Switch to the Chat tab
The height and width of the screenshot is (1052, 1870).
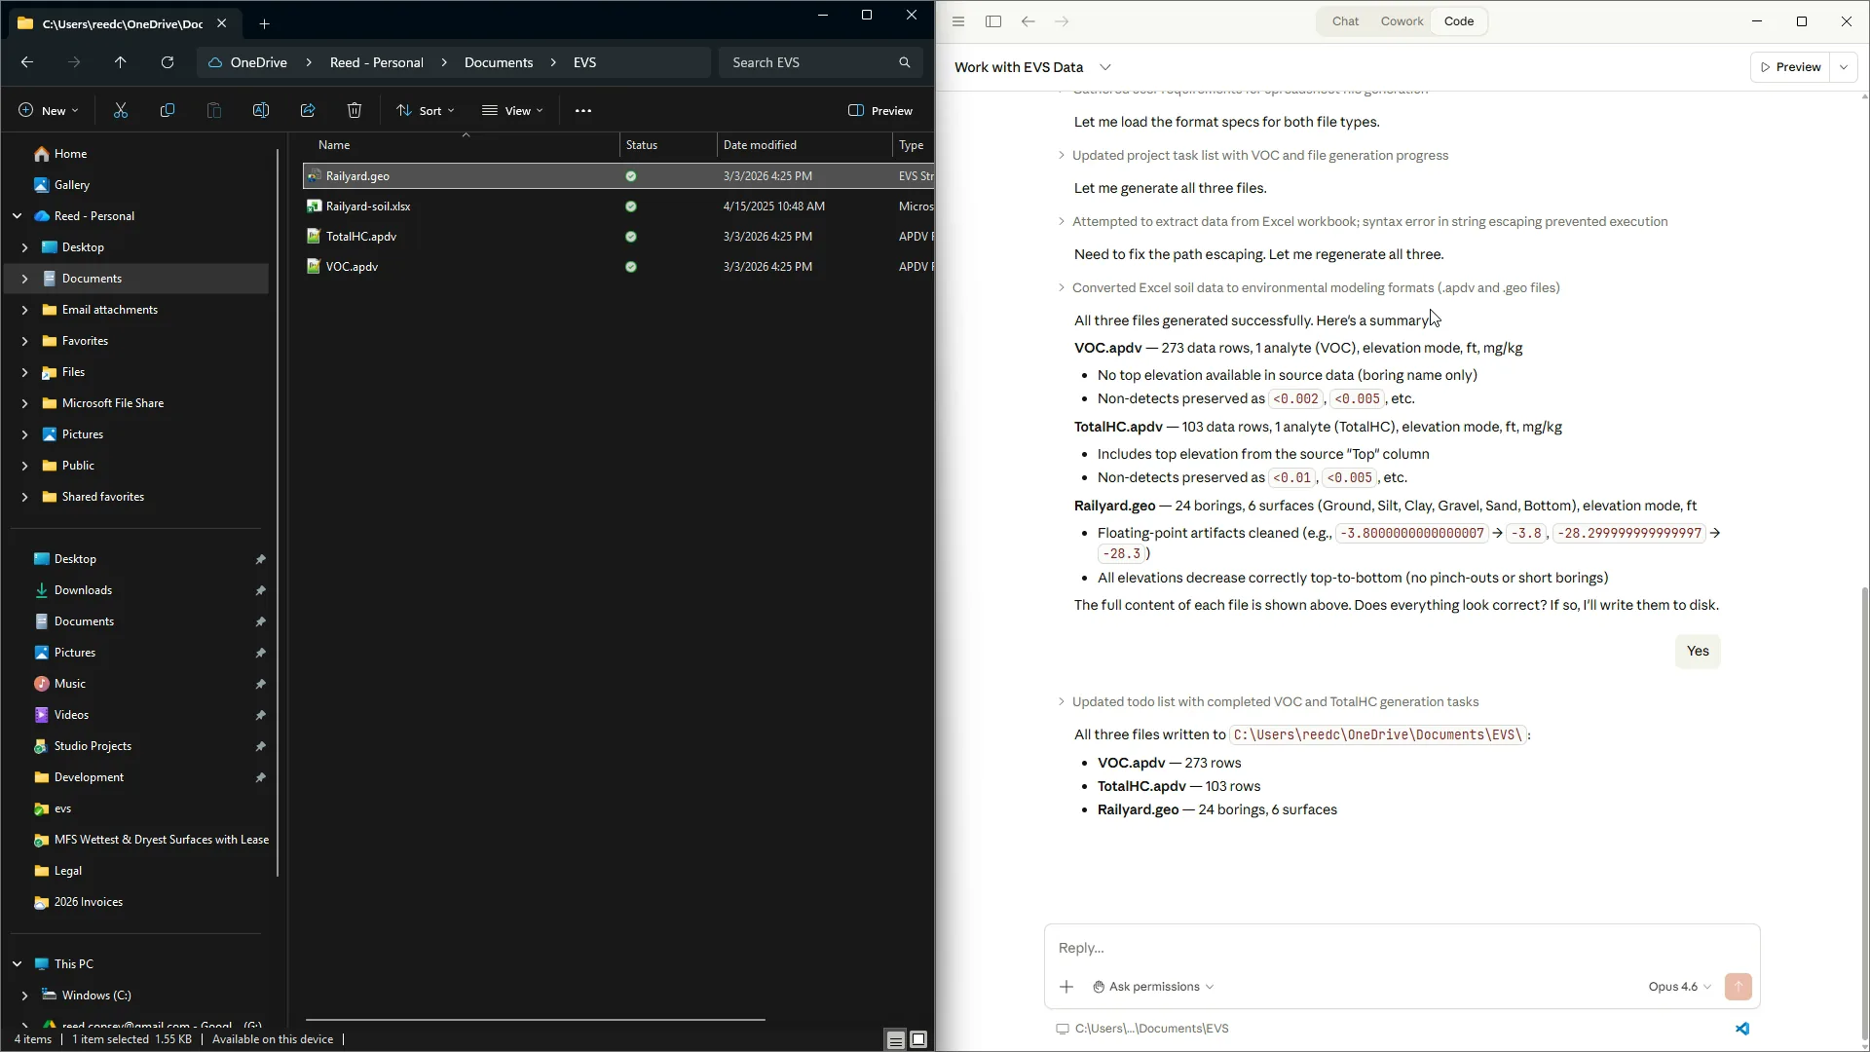click(x=1345, y=21)
